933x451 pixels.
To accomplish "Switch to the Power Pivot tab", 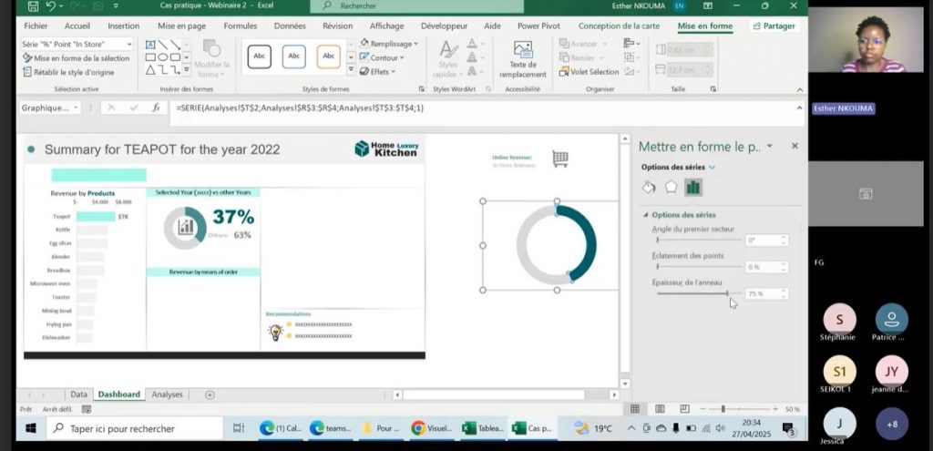I will coord(538,26).
